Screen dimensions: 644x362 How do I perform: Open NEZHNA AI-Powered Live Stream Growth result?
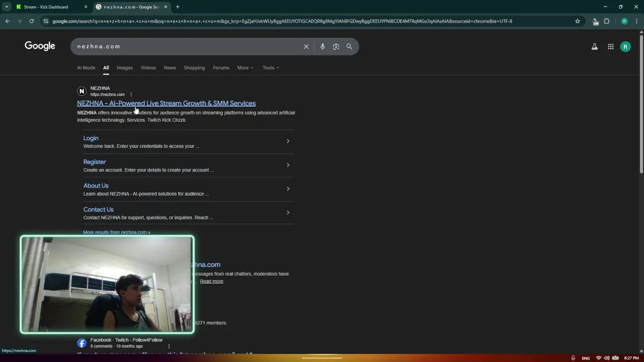tap(166, 103)
